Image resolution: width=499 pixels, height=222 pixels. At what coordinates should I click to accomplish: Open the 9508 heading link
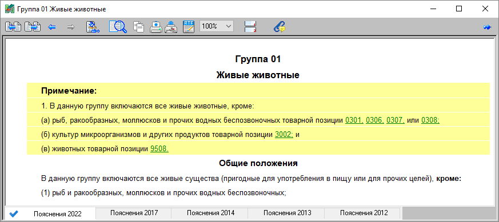159,148
